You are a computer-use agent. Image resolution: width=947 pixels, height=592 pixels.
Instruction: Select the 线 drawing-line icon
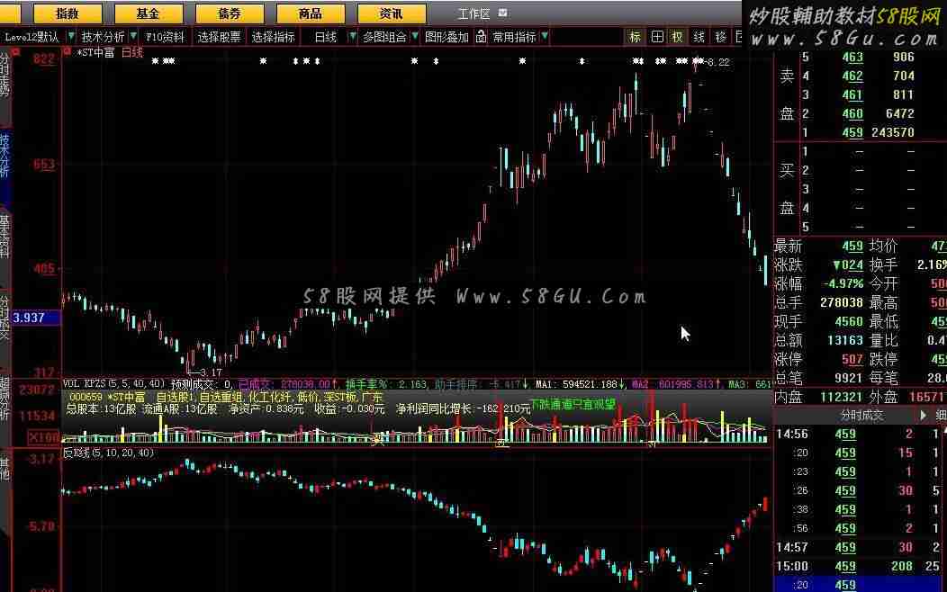(x=699, y=38)
